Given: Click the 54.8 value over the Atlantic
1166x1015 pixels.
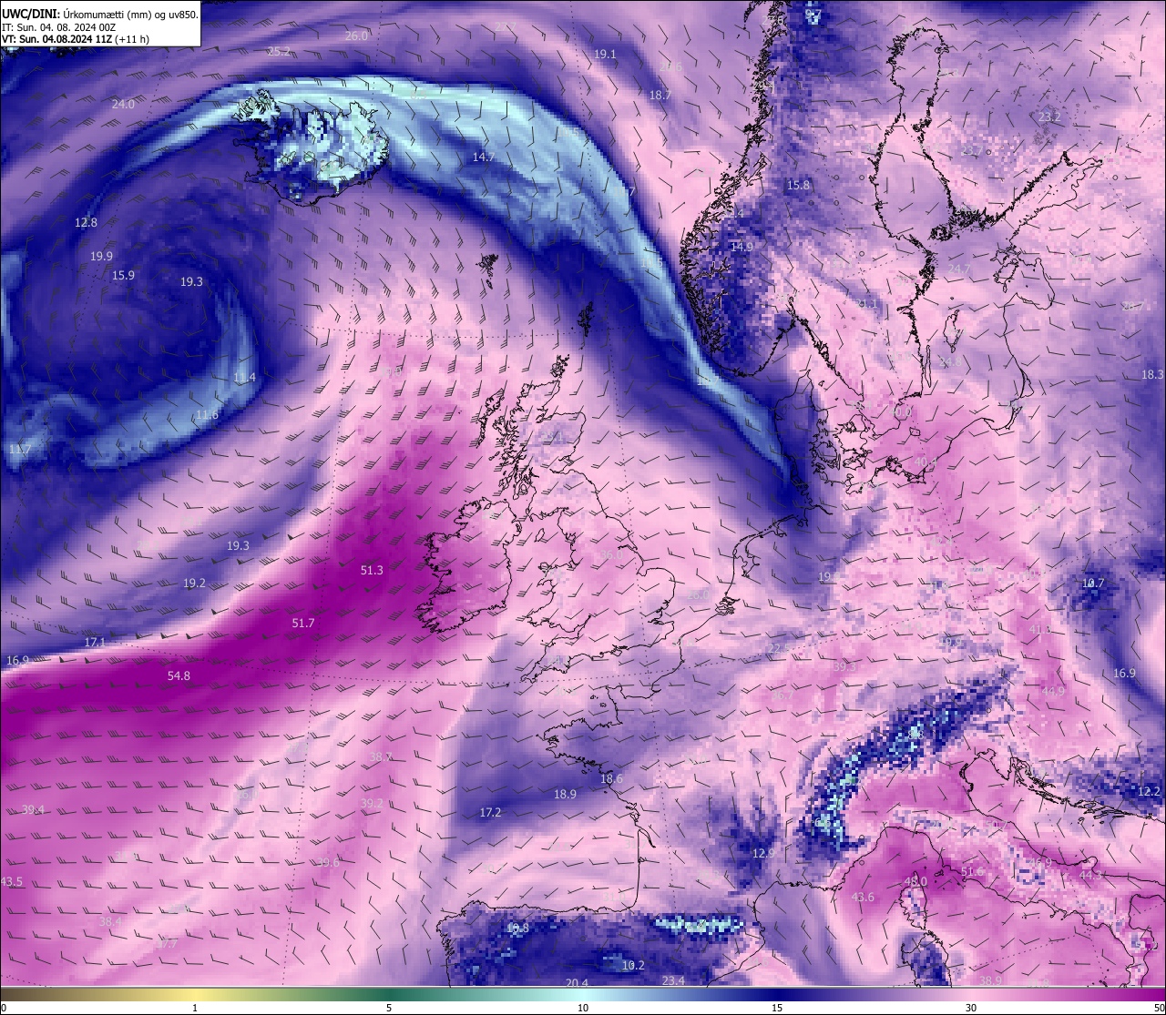Looking at the screenshot, I should (179, 675).
